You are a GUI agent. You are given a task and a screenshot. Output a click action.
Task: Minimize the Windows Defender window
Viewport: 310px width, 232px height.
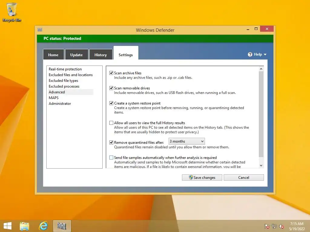click(248, 29)
